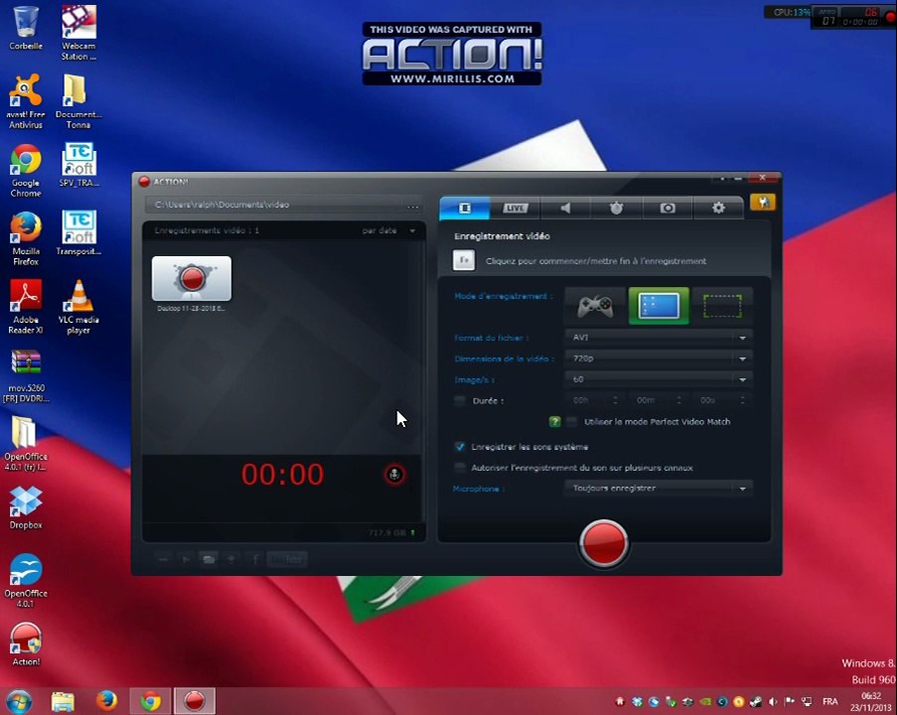This screenshot has height=715, width=897.
Task: Select the Desktop recording thumbnail
Action: pyautogui.click(x=192, y=279)
